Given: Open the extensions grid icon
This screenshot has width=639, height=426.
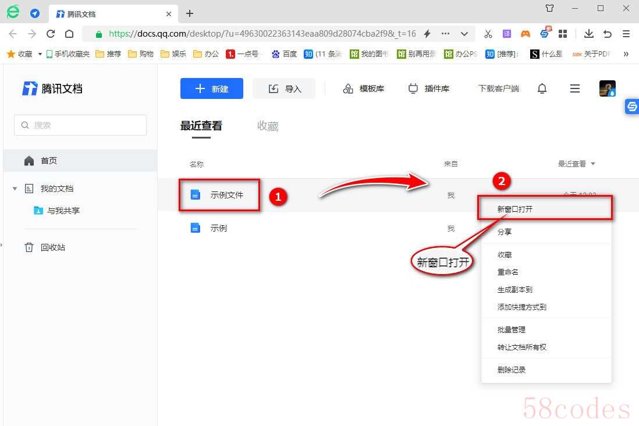Looking at the screenshot, I should tap(563, 34).
